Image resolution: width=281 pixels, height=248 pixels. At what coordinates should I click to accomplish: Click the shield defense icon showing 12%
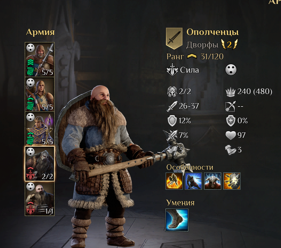point(172,121)
